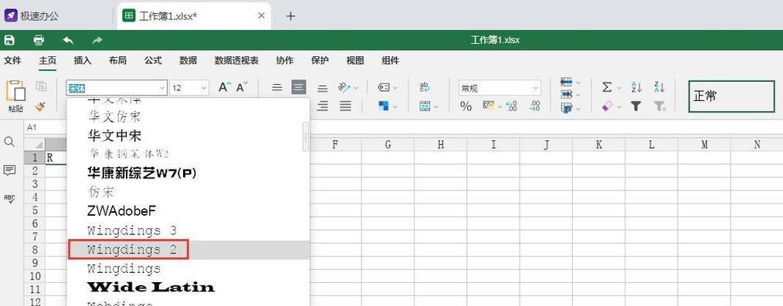The image size is (783, 306).
Task: Toggle align right button
Action: point(323,106)
